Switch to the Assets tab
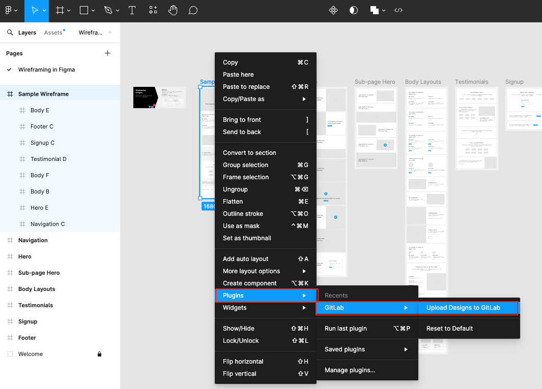542x389 pixels. (53, 32)
